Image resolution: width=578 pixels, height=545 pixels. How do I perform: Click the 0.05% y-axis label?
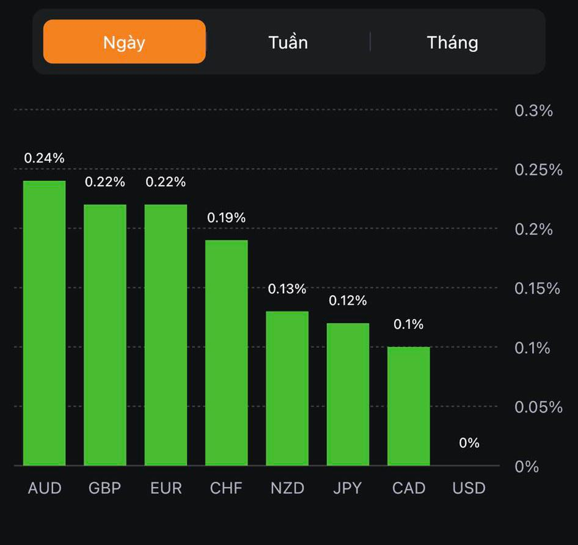point(538,407)
